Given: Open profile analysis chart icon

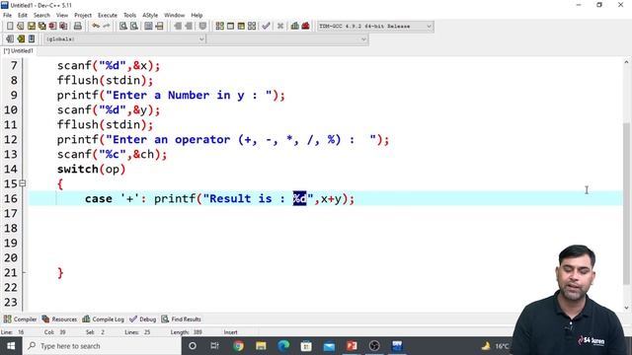Looking at the screenshot, I should [x=295, y=27].
